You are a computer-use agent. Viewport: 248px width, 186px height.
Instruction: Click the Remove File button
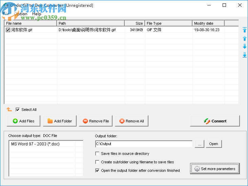[96, 121]
